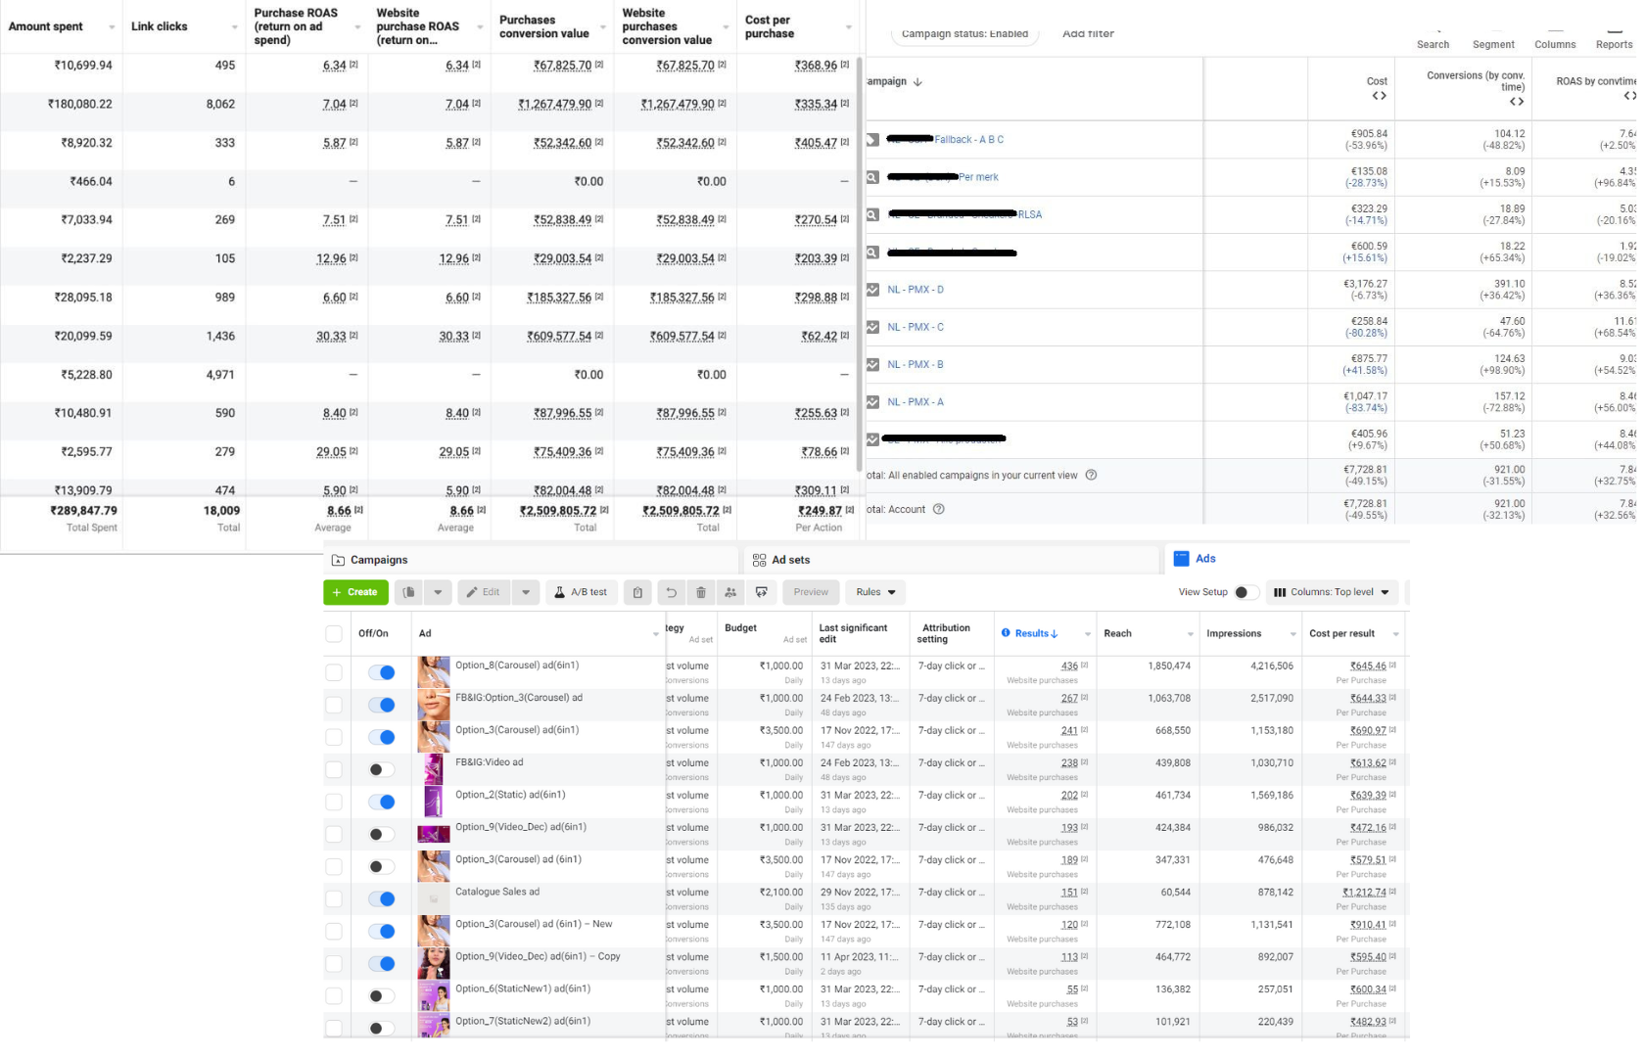Click the blue Ads tab icon
This screenshot has width=1645, height=1057.
[x=1181, y=559]
